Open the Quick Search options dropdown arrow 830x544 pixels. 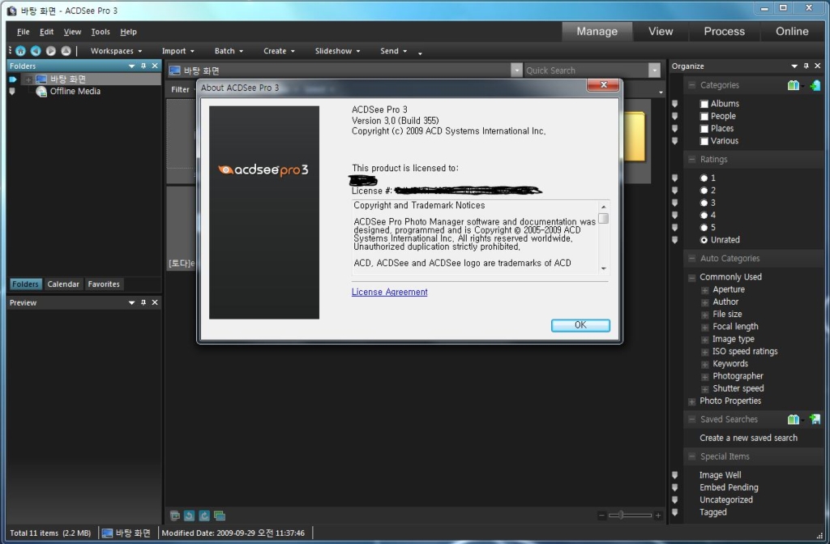coord(655,71)
